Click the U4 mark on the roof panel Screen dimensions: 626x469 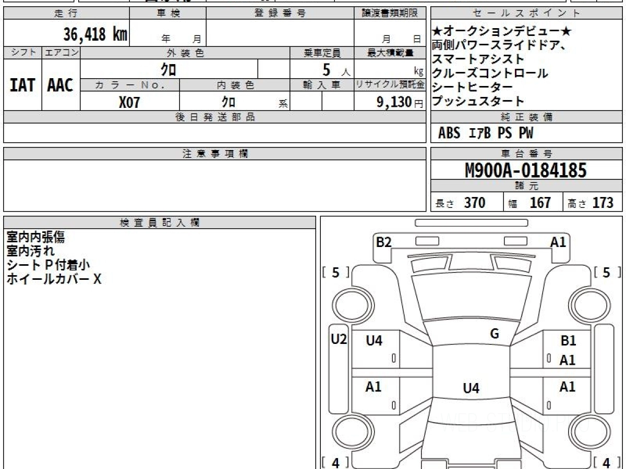471,388
